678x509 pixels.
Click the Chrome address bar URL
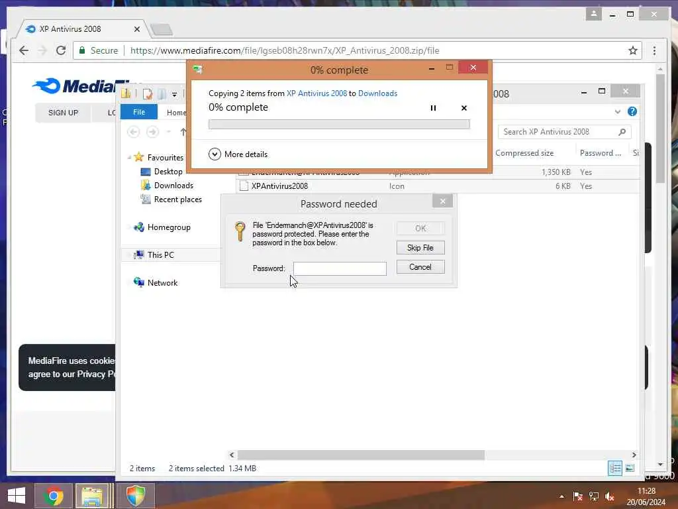[x=285, y=50]
